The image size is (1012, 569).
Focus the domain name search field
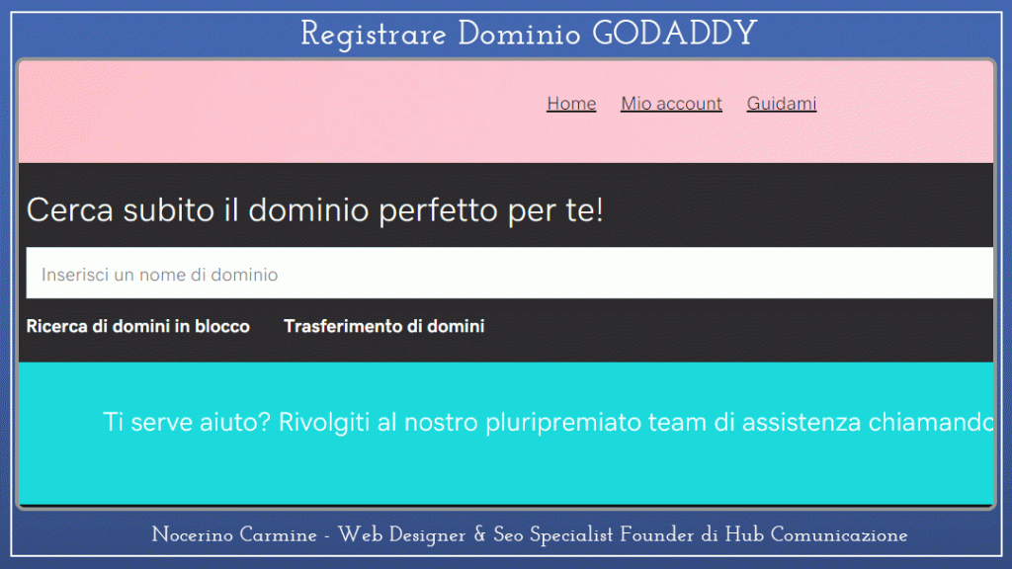click(509, 273)
